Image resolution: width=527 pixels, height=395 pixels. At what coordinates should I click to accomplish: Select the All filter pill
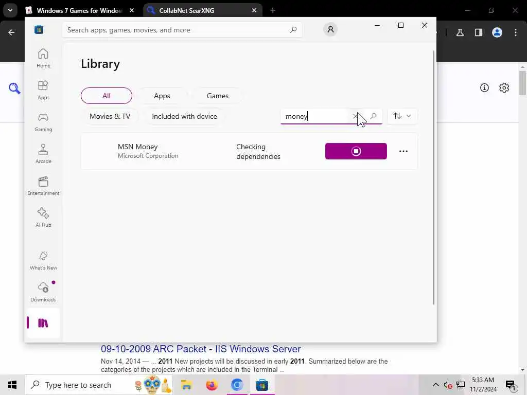[x=107, y=96]
